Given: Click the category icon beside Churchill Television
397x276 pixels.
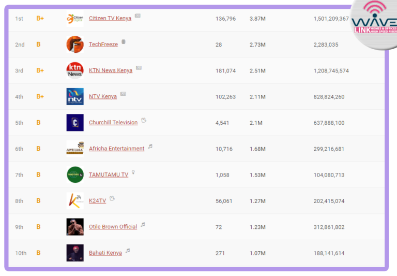Looking at the screenshot, I should point(144,120).
